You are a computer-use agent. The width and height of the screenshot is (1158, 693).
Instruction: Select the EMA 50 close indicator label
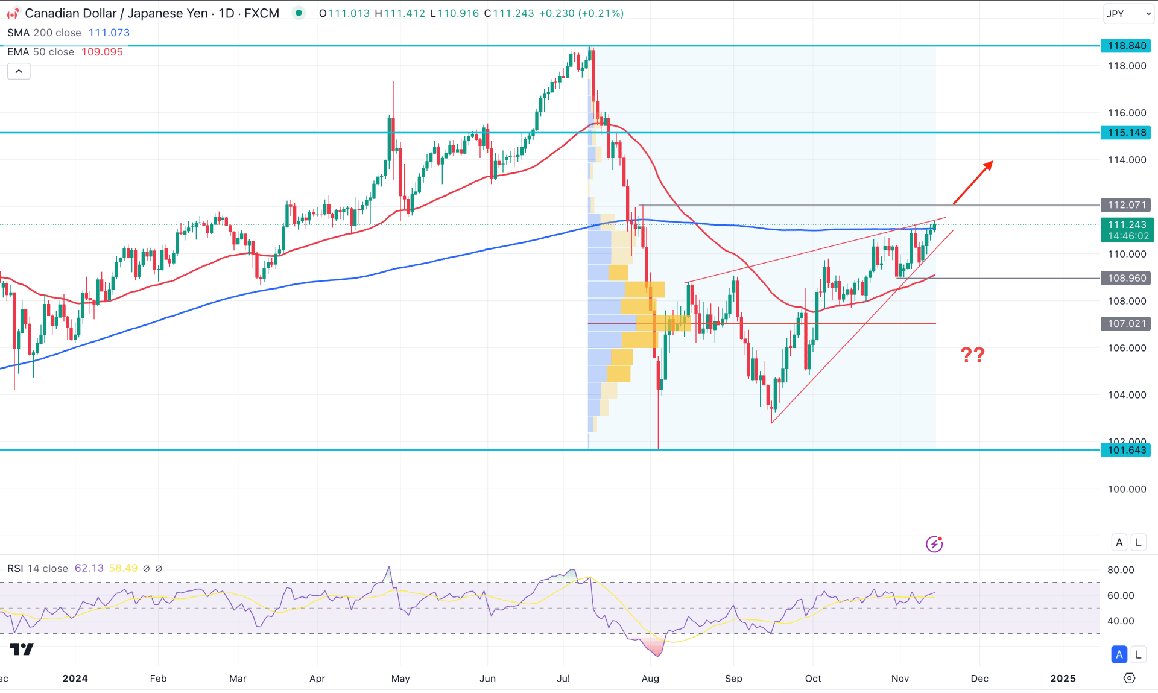(40, 52)
